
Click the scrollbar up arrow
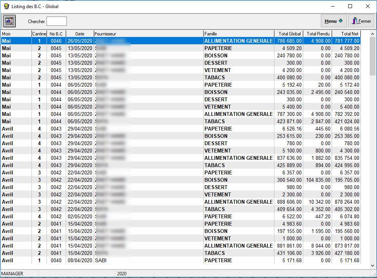[372, 34]
